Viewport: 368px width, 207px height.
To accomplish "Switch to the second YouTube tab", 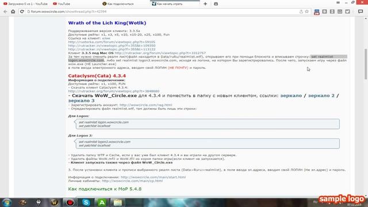I will [x=62, y=4].
